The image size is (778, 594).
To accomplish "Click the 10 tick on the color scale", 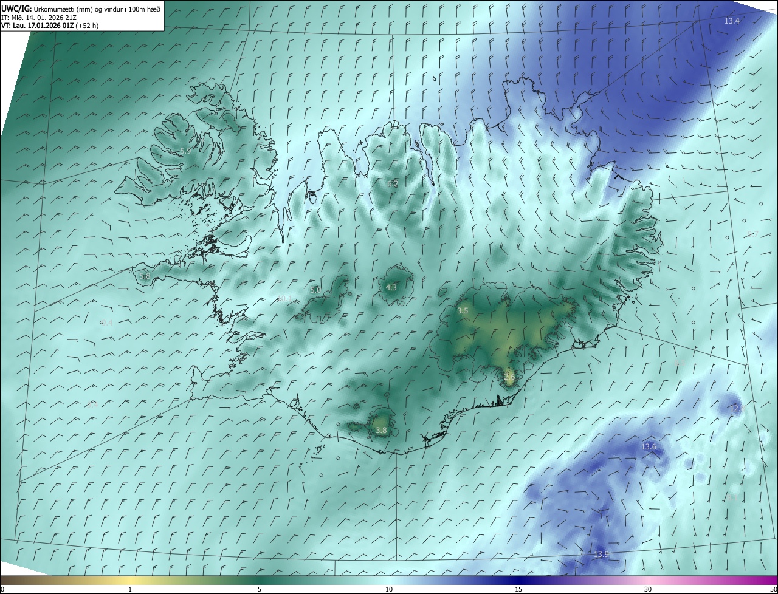I will coord(389,589).
